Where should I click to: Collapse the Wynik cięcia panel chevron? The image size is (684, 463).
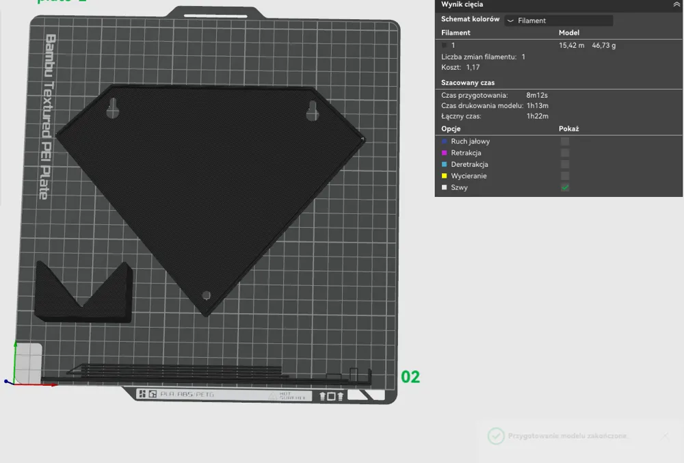click(676, 5)
